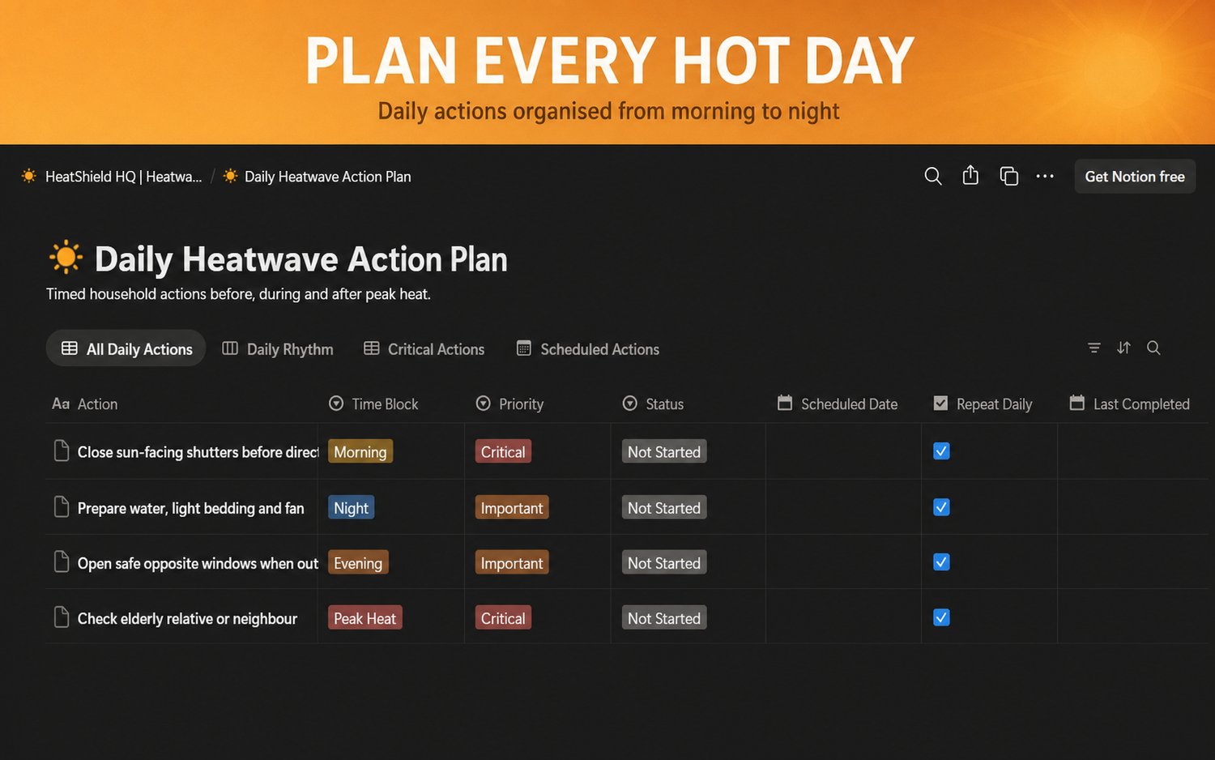Image resolution: width=1215 pixels, height=760 pixels.
Task: Click the database search magnifier icon
Action: [x=1153, y=348]
